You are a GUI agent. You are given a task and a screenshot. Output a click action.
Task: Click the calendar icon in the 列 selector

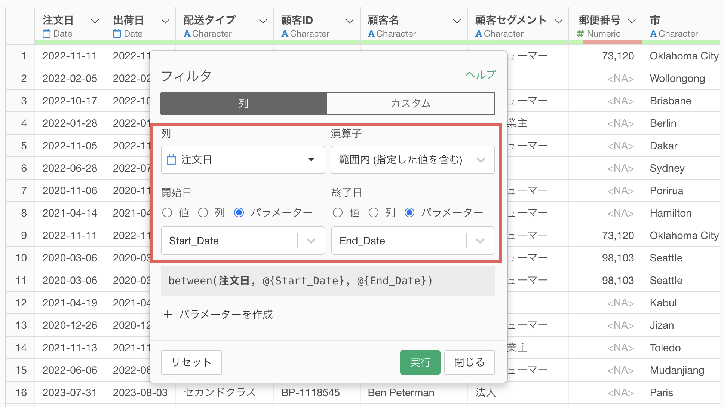click(171, 160)
